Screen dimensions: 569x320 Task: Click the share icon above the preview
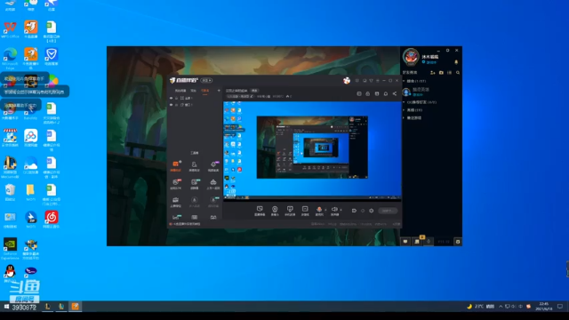coord(395,93)
